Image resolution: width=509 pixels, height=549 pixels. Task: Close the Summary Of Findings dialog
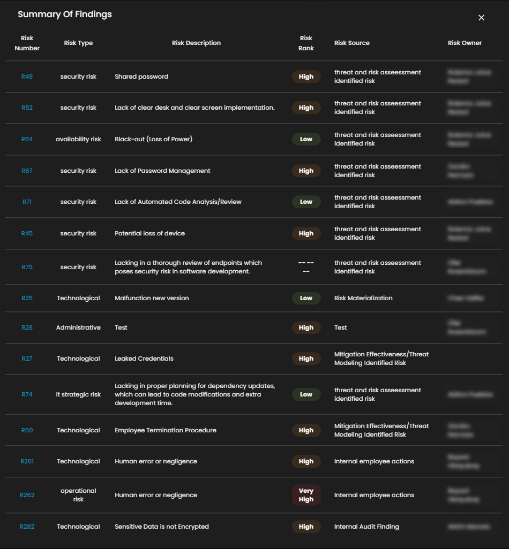tap(481, 18)
